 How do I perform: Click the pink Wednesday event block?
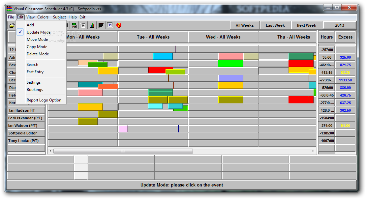click(230, 56)
